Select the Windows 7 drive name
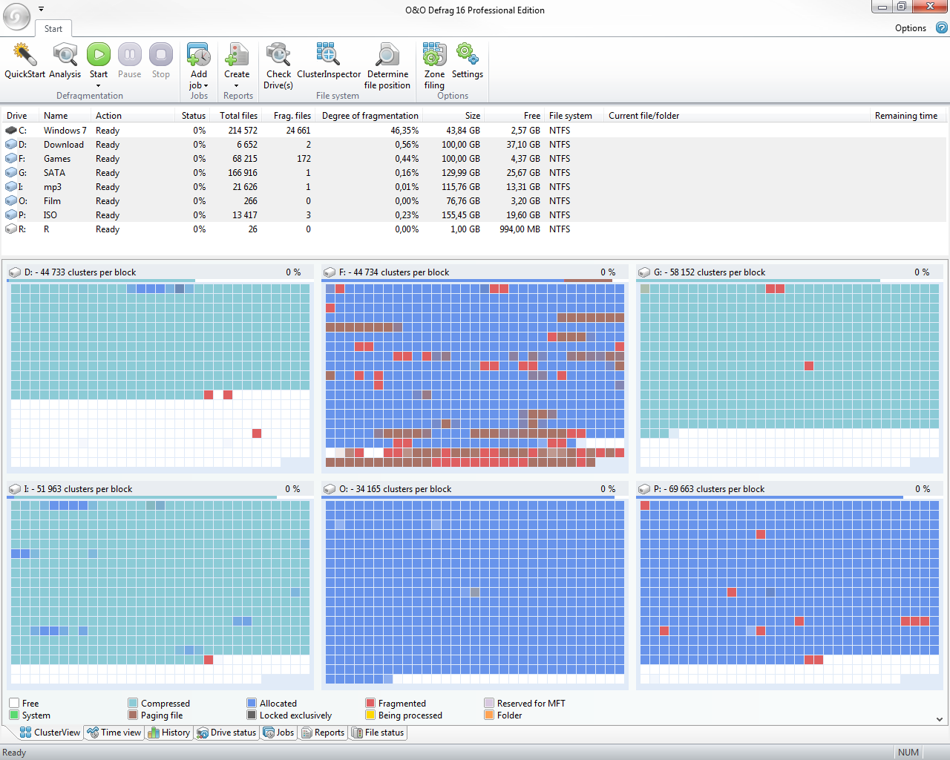 [65, 131]
